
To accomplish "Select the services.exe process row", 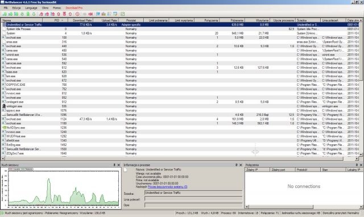I will [180, 63].
